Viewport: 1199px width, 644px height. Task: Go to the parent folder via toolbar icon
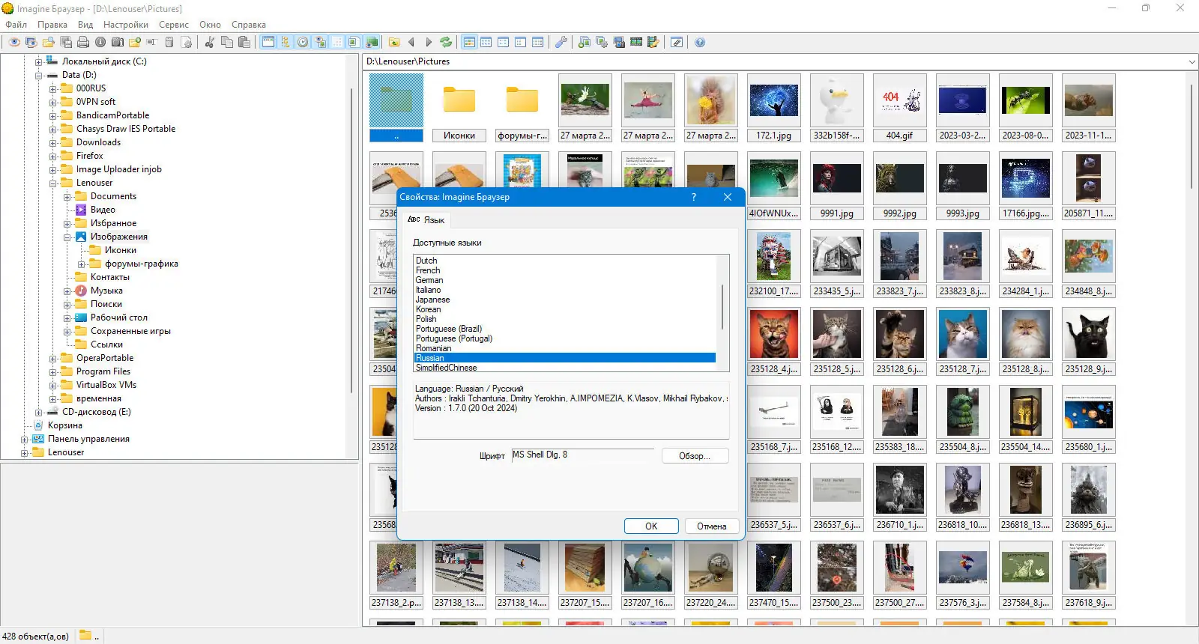coord(394,43)
